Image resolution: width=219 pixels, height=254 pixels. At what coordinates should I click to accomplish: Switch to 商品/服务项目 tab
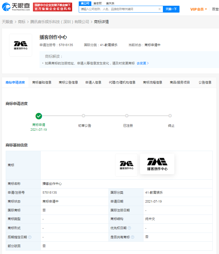point(180,82)
